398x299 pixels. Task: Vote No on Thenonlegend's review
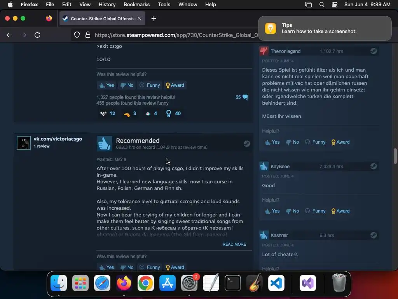(x=292, y=142)
